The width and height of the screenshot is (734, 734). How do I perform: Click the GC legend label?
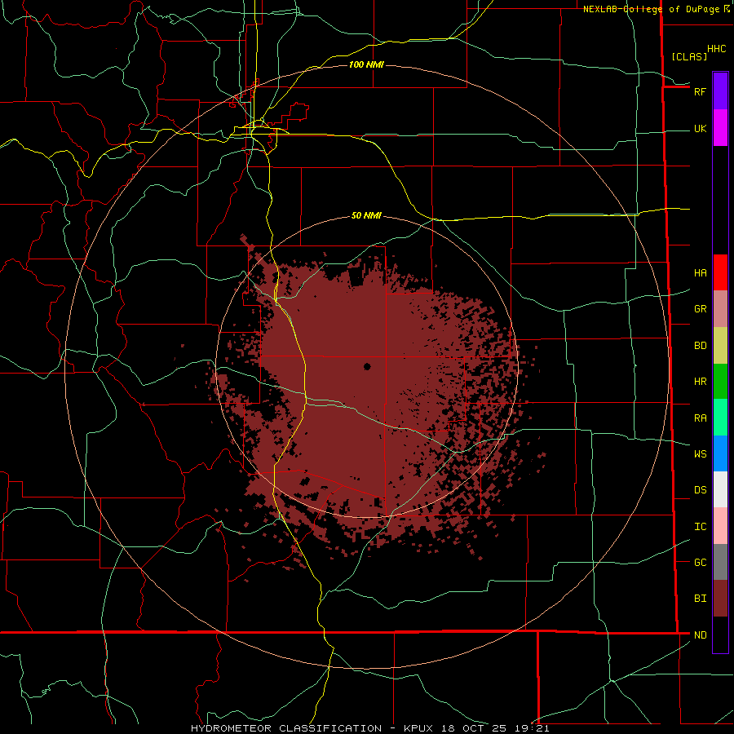701,563
